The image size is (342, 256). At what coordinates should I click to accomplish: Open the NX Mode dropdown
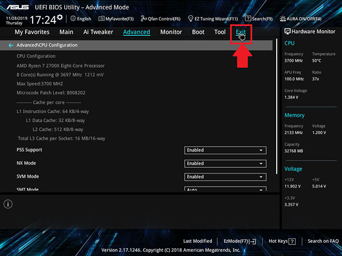point(225,164)
